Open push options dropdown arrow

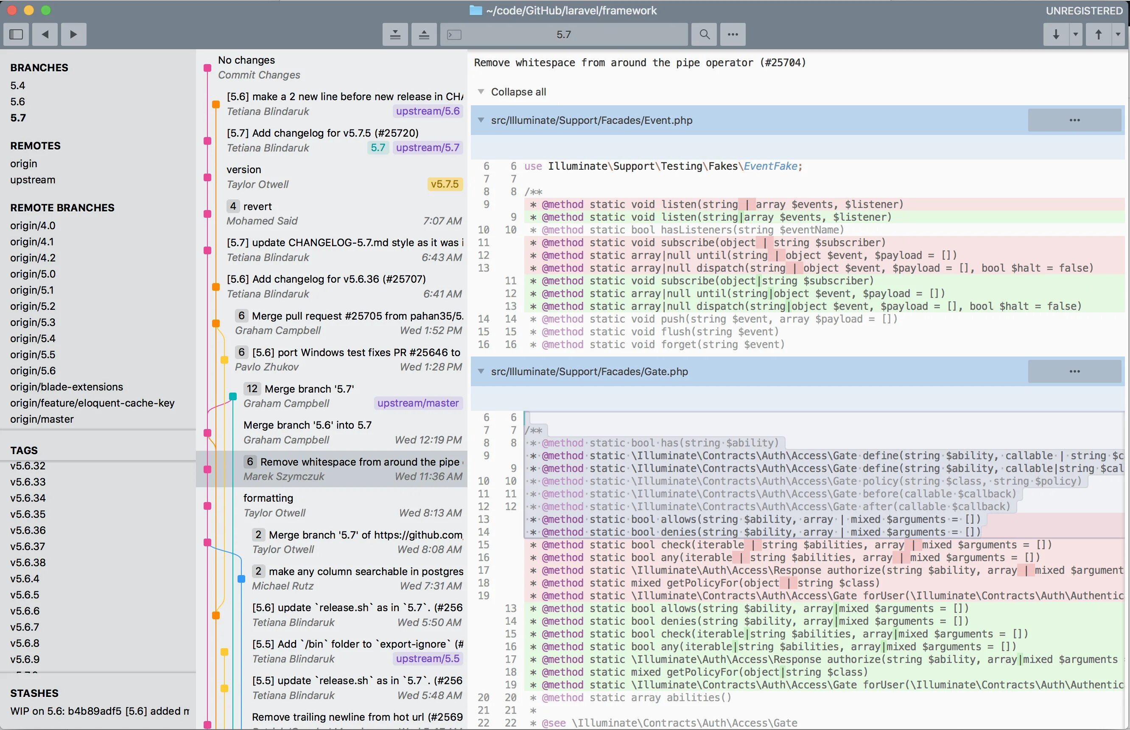1118,34
